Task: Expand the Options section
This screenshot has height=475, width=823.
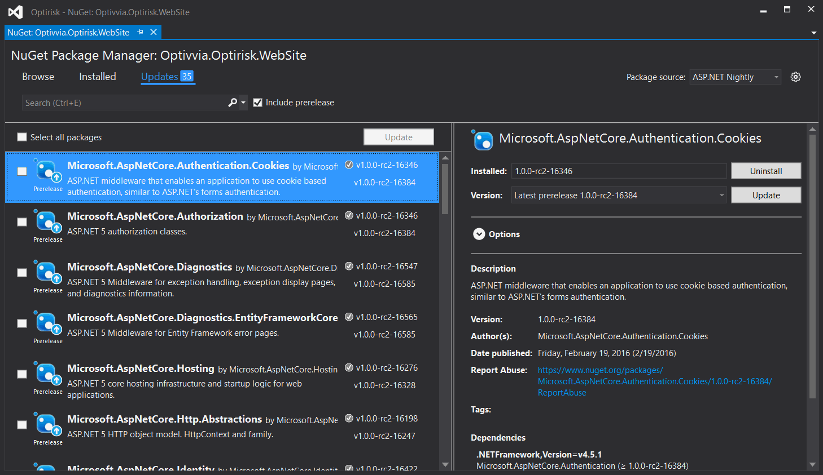Action: (479, 234)
